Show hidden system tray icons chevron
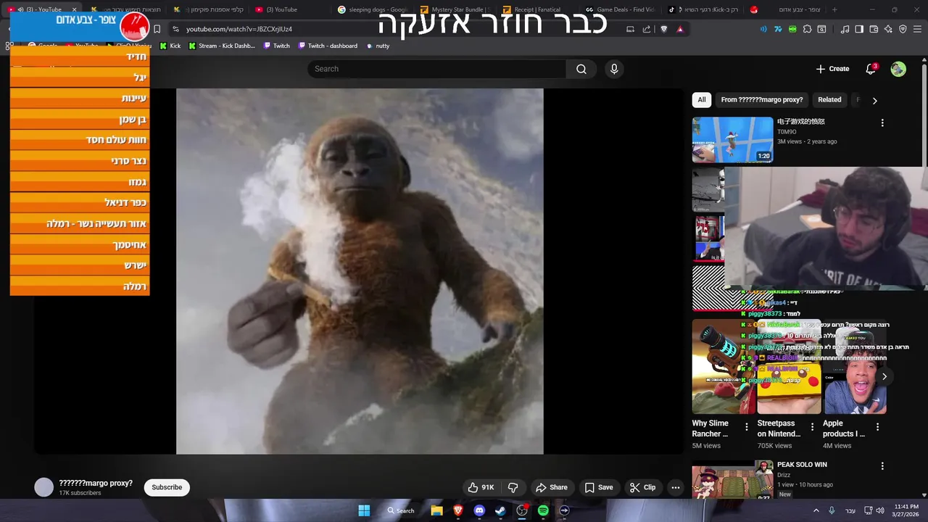This screenshot has height=522, width=928. click(816, 510)
